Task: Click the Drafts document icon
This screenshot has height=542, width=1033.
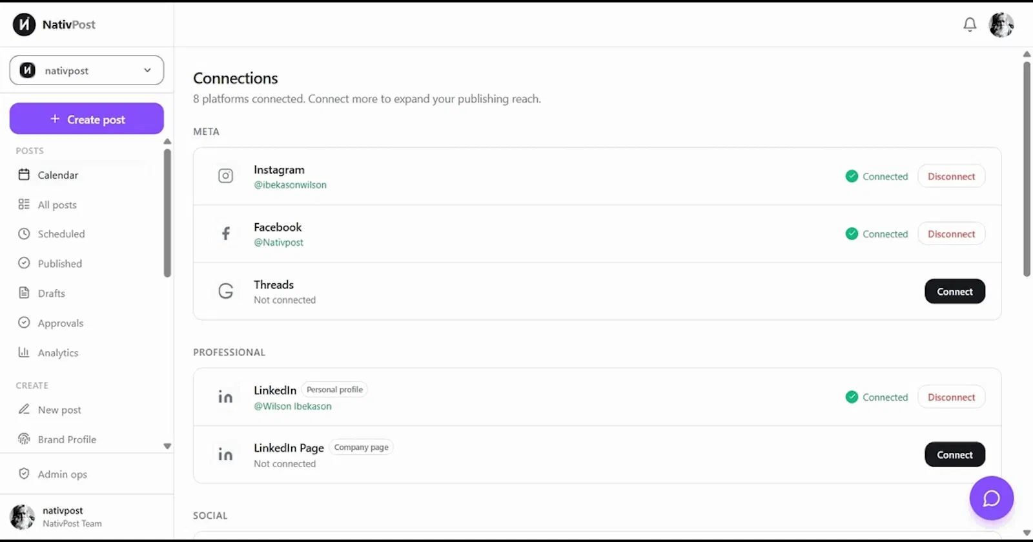Action: 24,292
